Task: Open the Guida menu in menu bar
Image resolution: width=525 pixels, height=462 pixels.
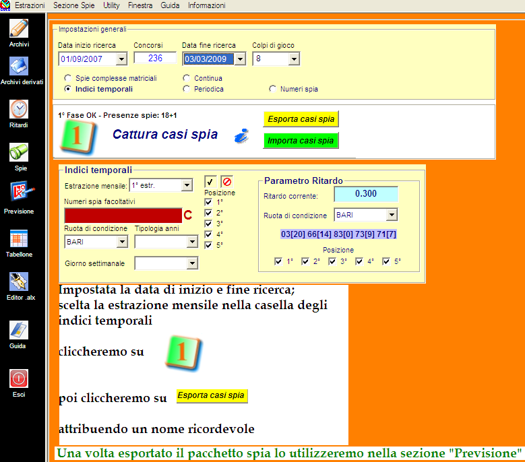Action: tap(170, 5)
